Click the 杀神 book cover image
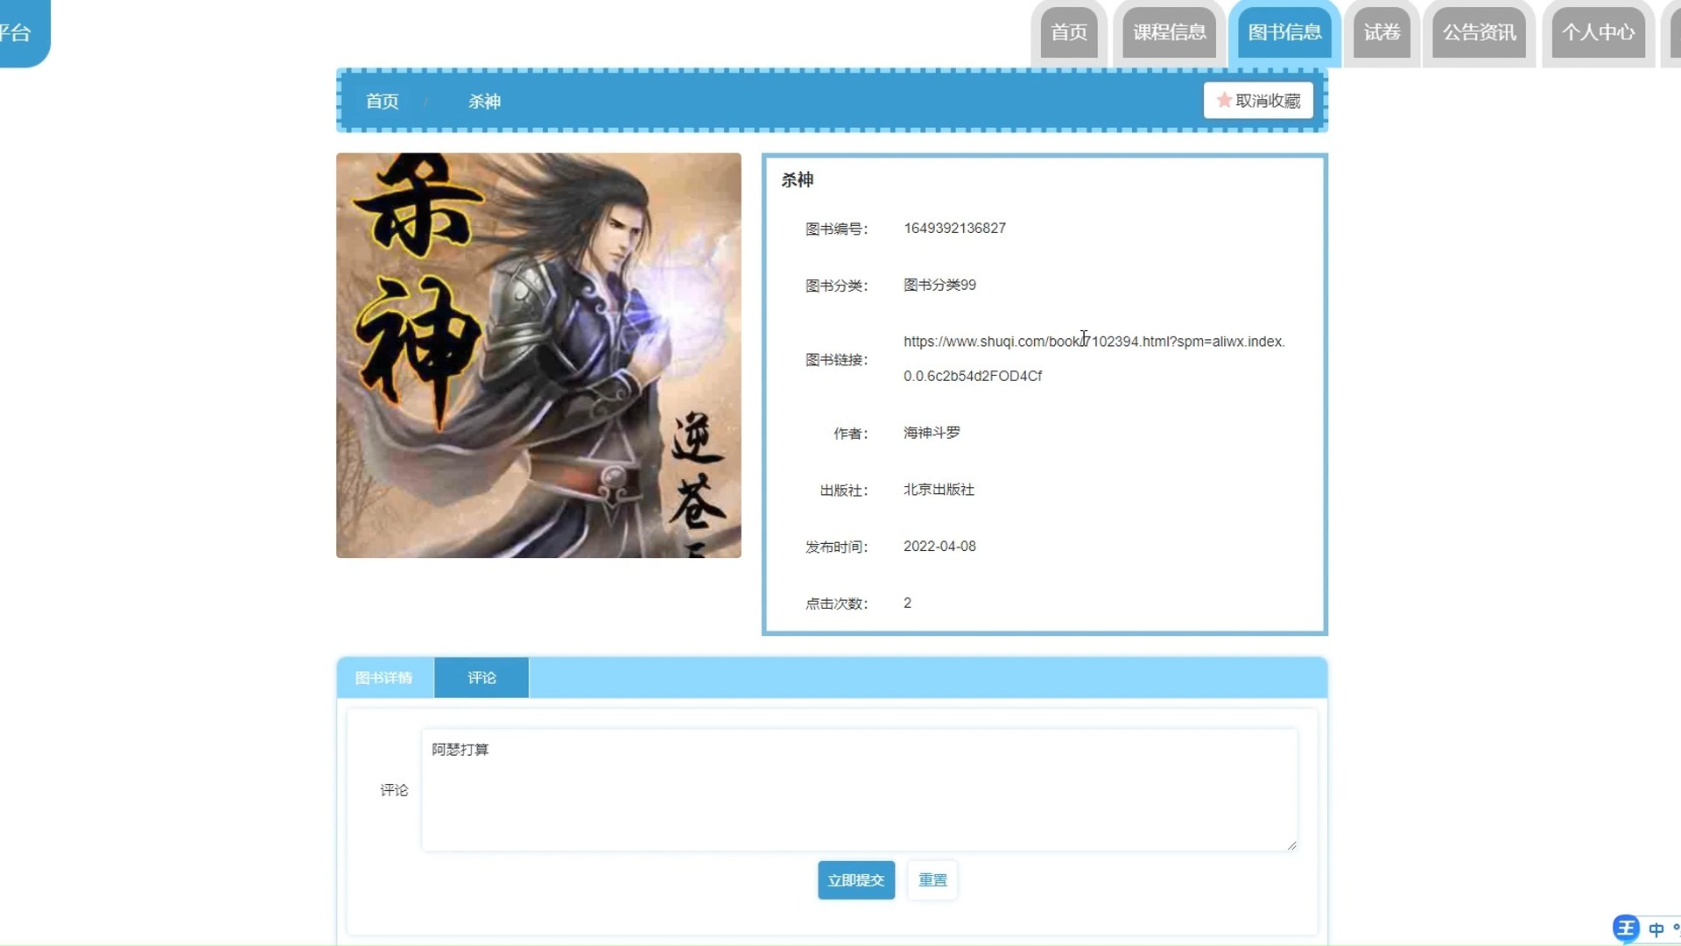 [538, 356]
